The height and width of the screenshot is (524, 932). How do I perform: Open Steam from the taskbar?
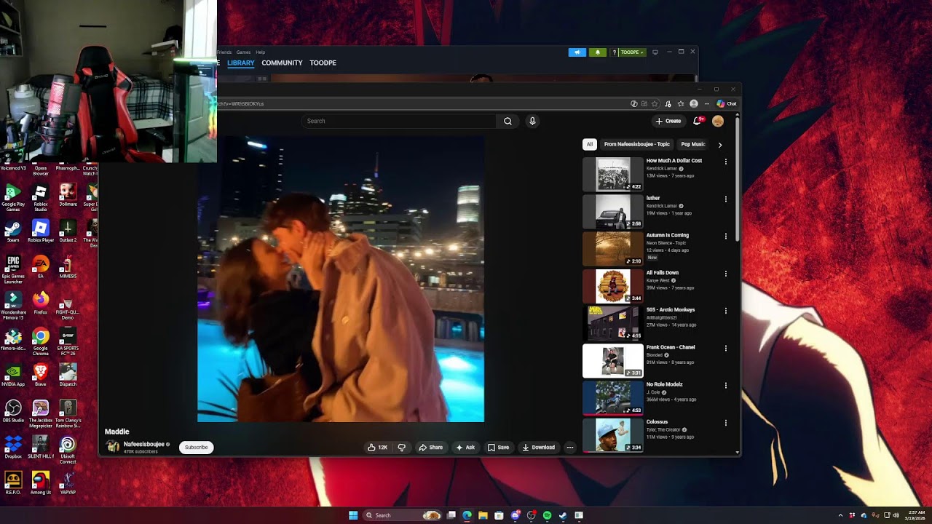pyautogui.click(x=563, y=515)
